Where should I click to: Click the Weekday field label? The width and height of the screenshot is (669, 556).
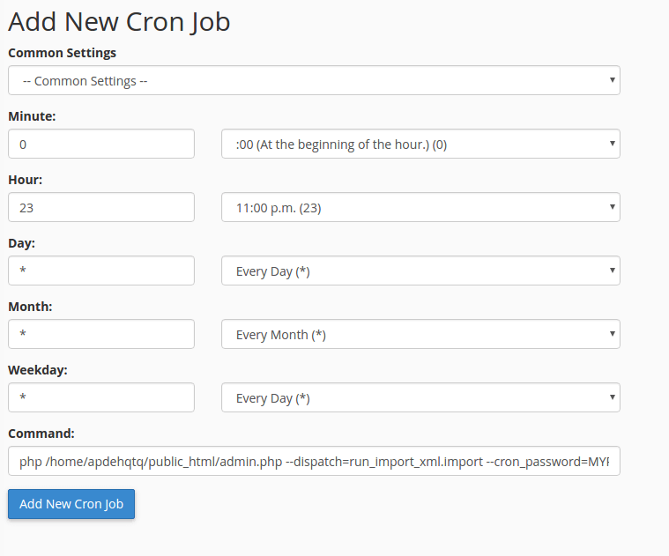(x=38, y=370)
